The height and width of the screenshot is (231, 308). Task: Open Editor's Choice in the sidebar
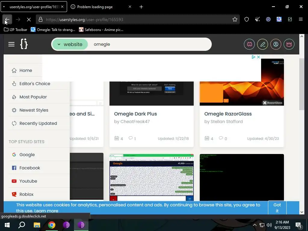pos(35,84)
